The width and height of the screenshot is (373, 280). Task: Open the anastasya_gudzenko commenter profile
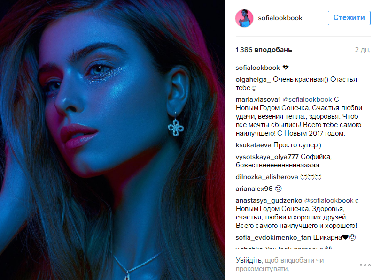point(269,200)
